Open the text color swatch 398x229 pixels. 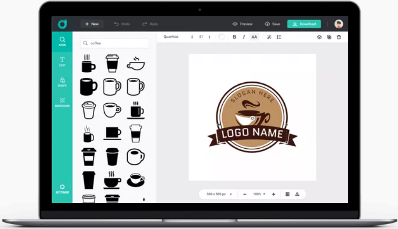coord(222,37)
